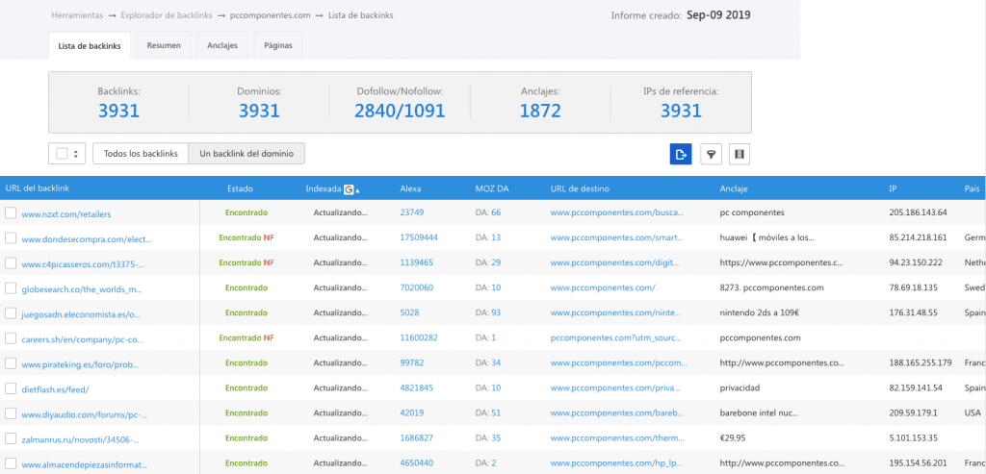986x474 pixels.
Task: Sort by IP column header
Action: (x=893, y=188)
